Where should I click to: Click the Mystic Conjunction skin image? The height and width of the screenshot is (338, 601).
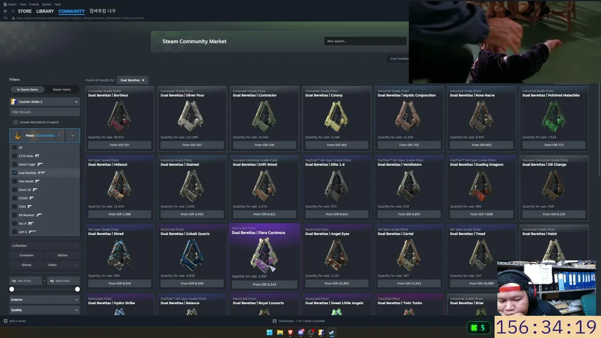click(x=409, y=116)
